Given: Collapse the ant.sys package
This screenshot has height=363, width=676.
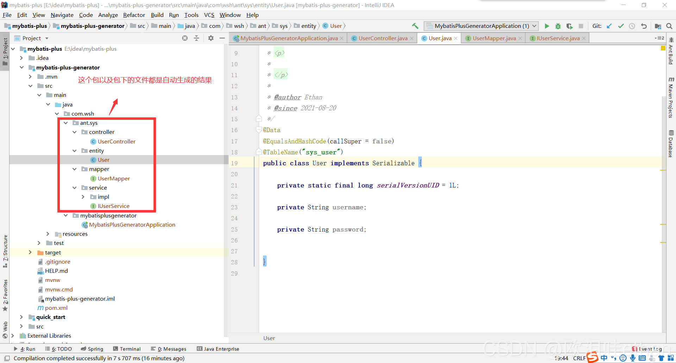Looking at the screenshot, I should coord(65,123).
